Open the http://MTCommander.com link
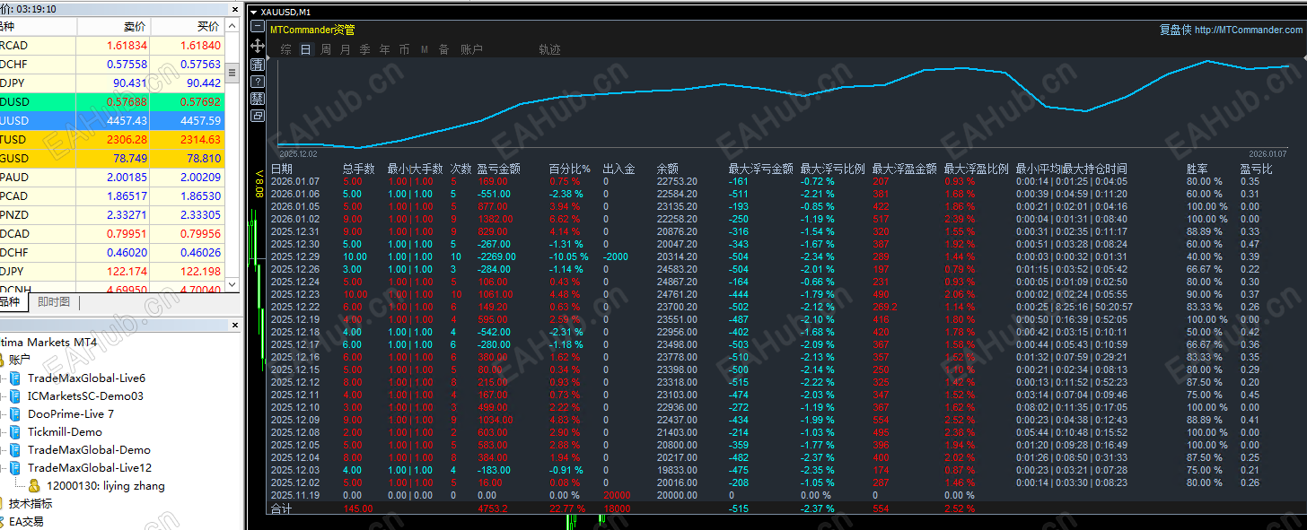Image resolution: width=1307 pixels, height=530 pixels. [x=1249, y=30]
